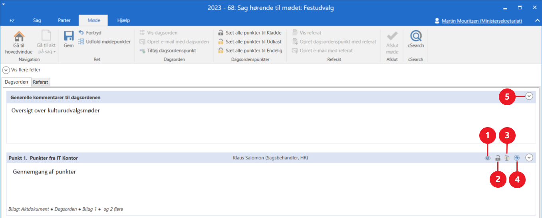Click the blue arrow icon on Punkt 1

click(x=517, y=158)
